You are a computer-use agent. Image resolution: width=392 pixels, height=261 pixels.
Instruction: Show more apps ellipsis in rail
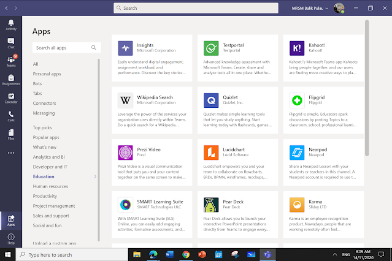[11, 153]
